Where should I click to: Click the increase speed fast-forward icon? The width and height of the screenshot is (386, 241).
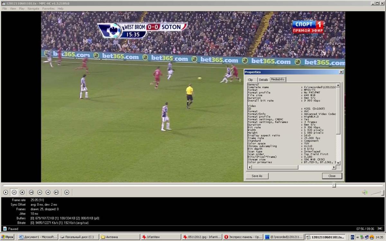pos(48,192)
